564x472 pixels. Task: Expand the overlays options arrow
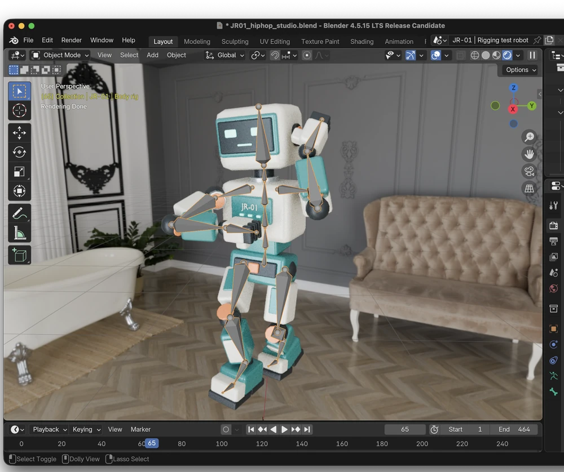pos(446,55)
